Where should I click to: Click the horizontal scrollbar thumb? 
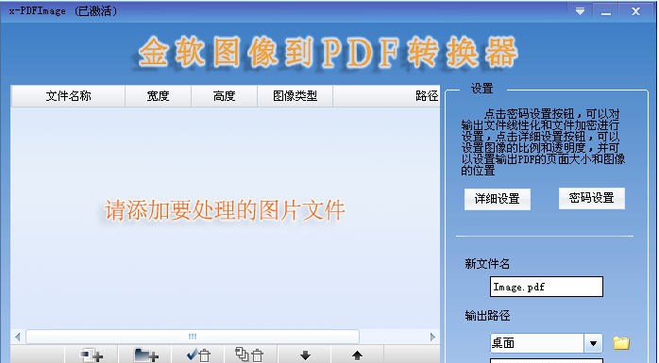pyautogui.click(x=193, y=337)
